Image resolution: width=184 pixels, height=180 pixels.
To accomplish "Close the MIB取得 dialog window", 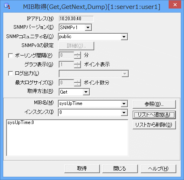I will coord(175,5).
